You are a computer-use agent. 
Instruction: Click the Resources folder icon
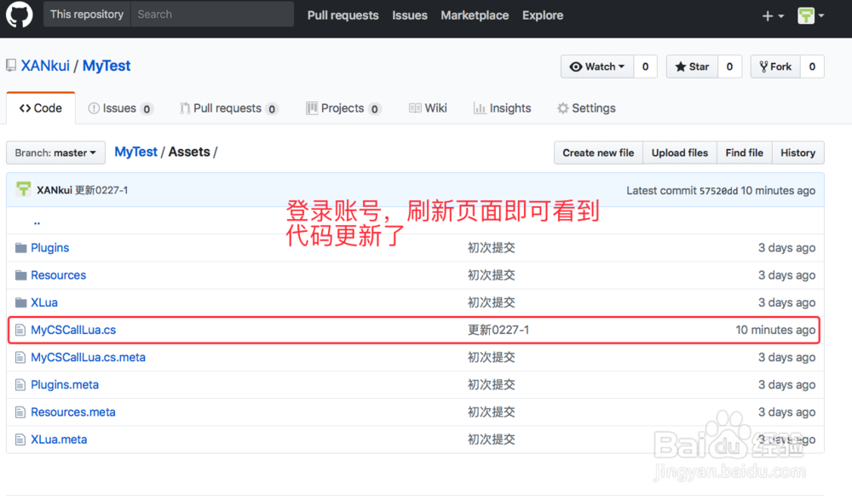point(20,275)
